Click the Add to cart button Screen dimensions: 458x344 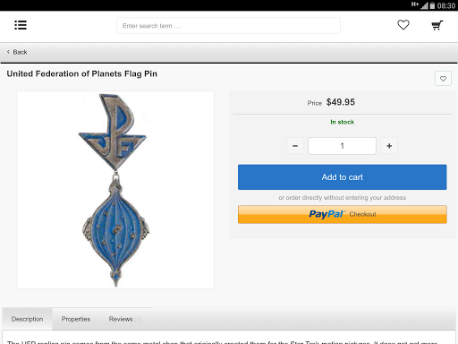(x=343, y=177)
